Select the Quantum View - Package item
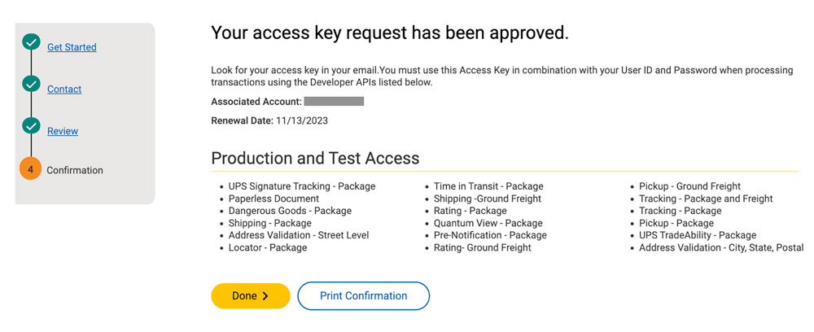 (x=488, y=223)
